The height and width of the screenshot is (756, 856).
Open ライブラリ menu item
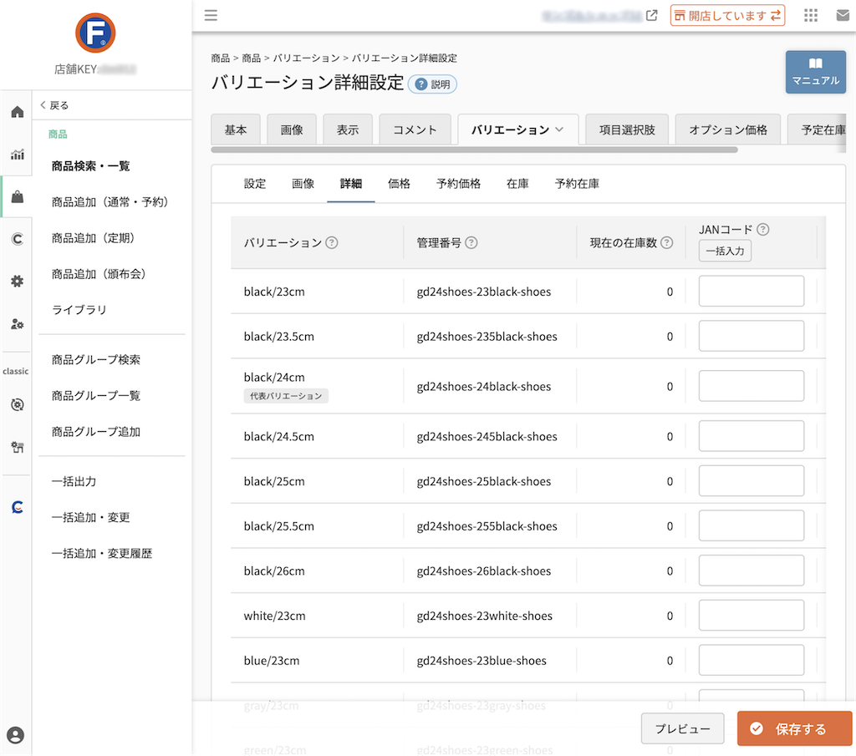click(79, 310)
